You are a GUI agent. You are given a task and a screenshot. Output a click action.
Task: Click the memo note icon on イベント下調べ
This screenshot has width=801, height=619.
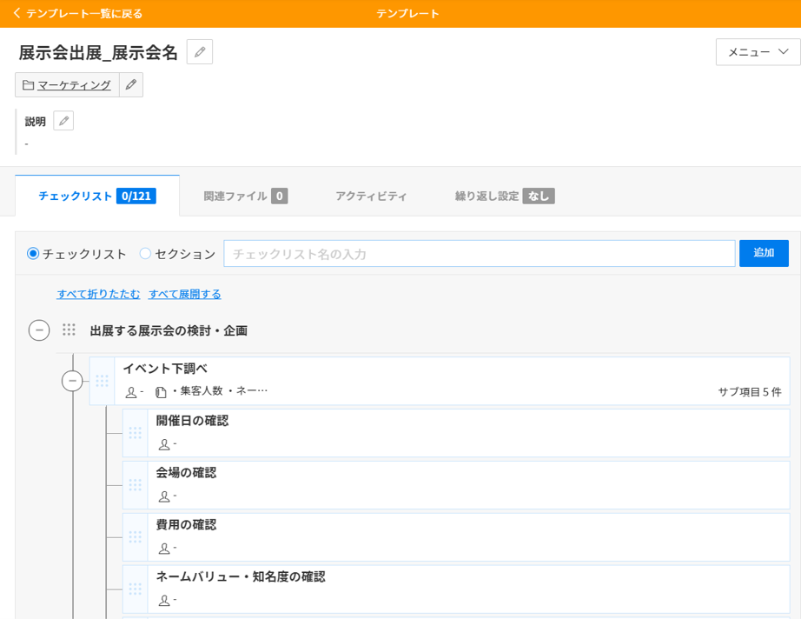coord(161,392)
